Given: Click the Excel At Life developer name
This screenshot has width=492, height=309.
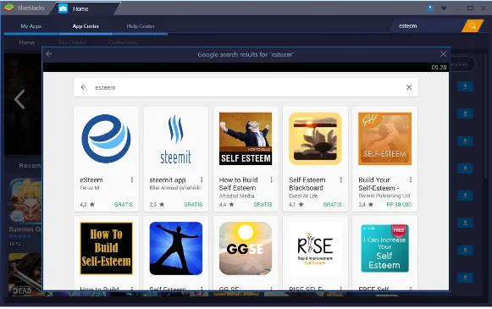Looking at the screenshot, I should tap(303, 196).
